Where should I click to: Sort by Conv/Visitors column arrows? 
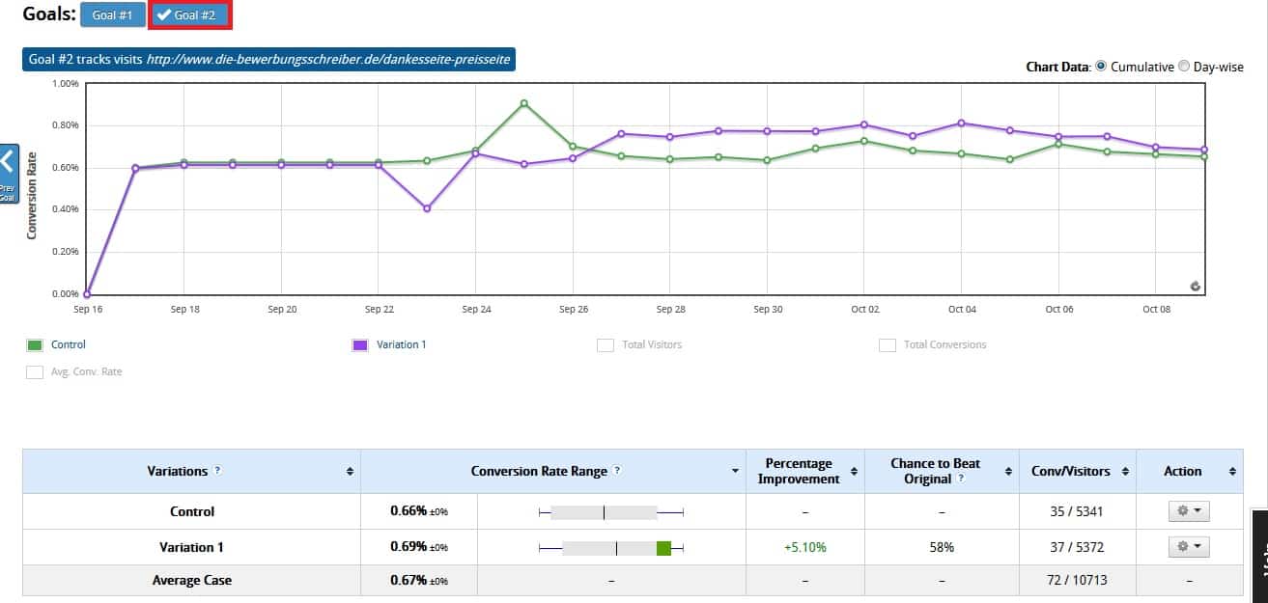coord(1125,472)
